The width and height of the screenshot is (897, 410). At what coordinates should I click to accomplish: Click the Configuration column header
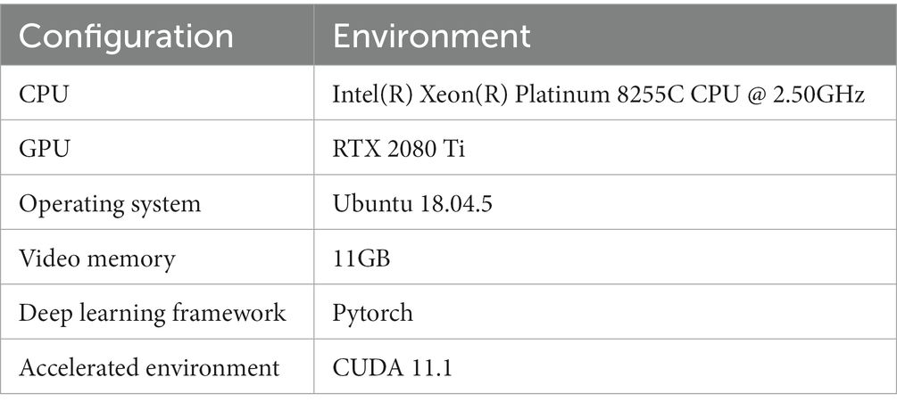click(x=126, y=36)
